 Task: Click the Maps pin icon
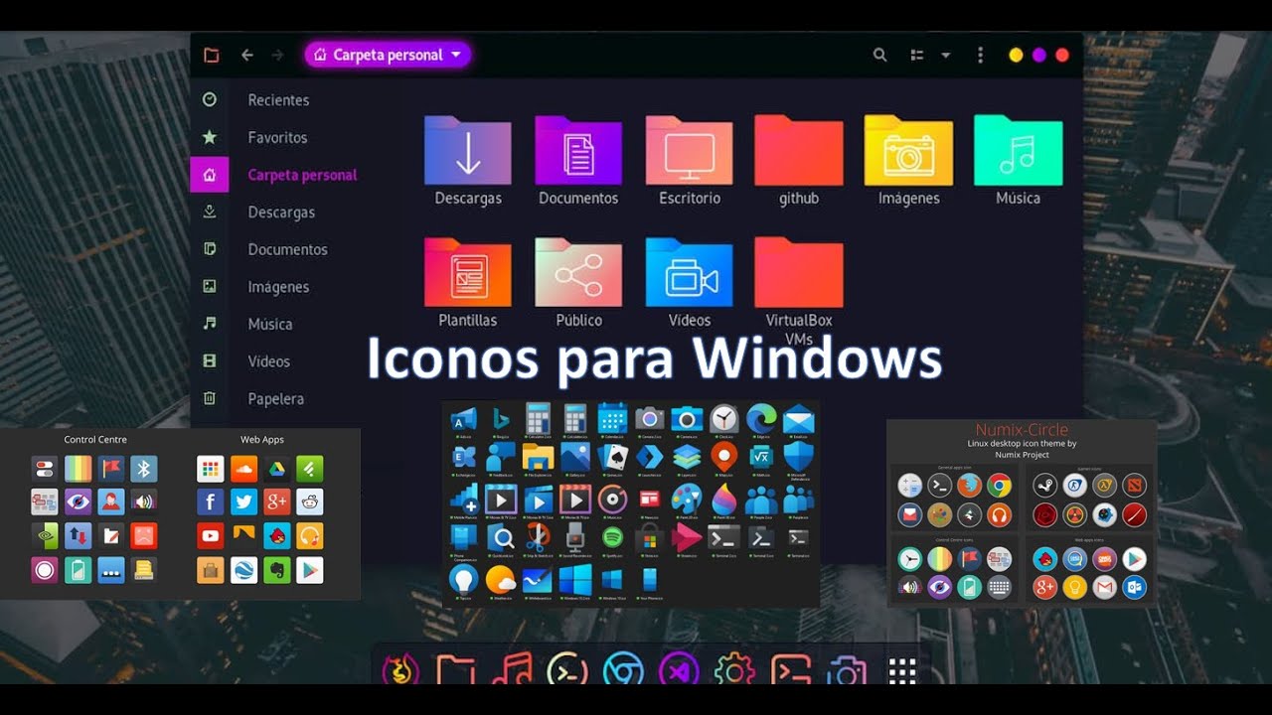pyautogui.click(x=723, y=457)
